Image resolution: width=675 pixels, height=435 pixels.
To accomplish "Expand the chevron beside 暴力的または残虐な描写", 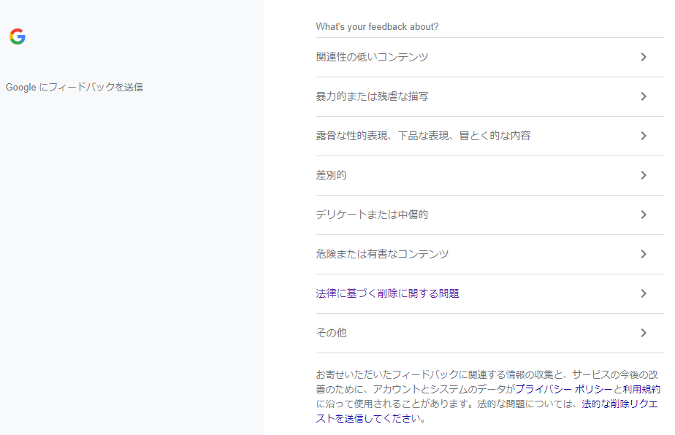I will pos(644,96).
